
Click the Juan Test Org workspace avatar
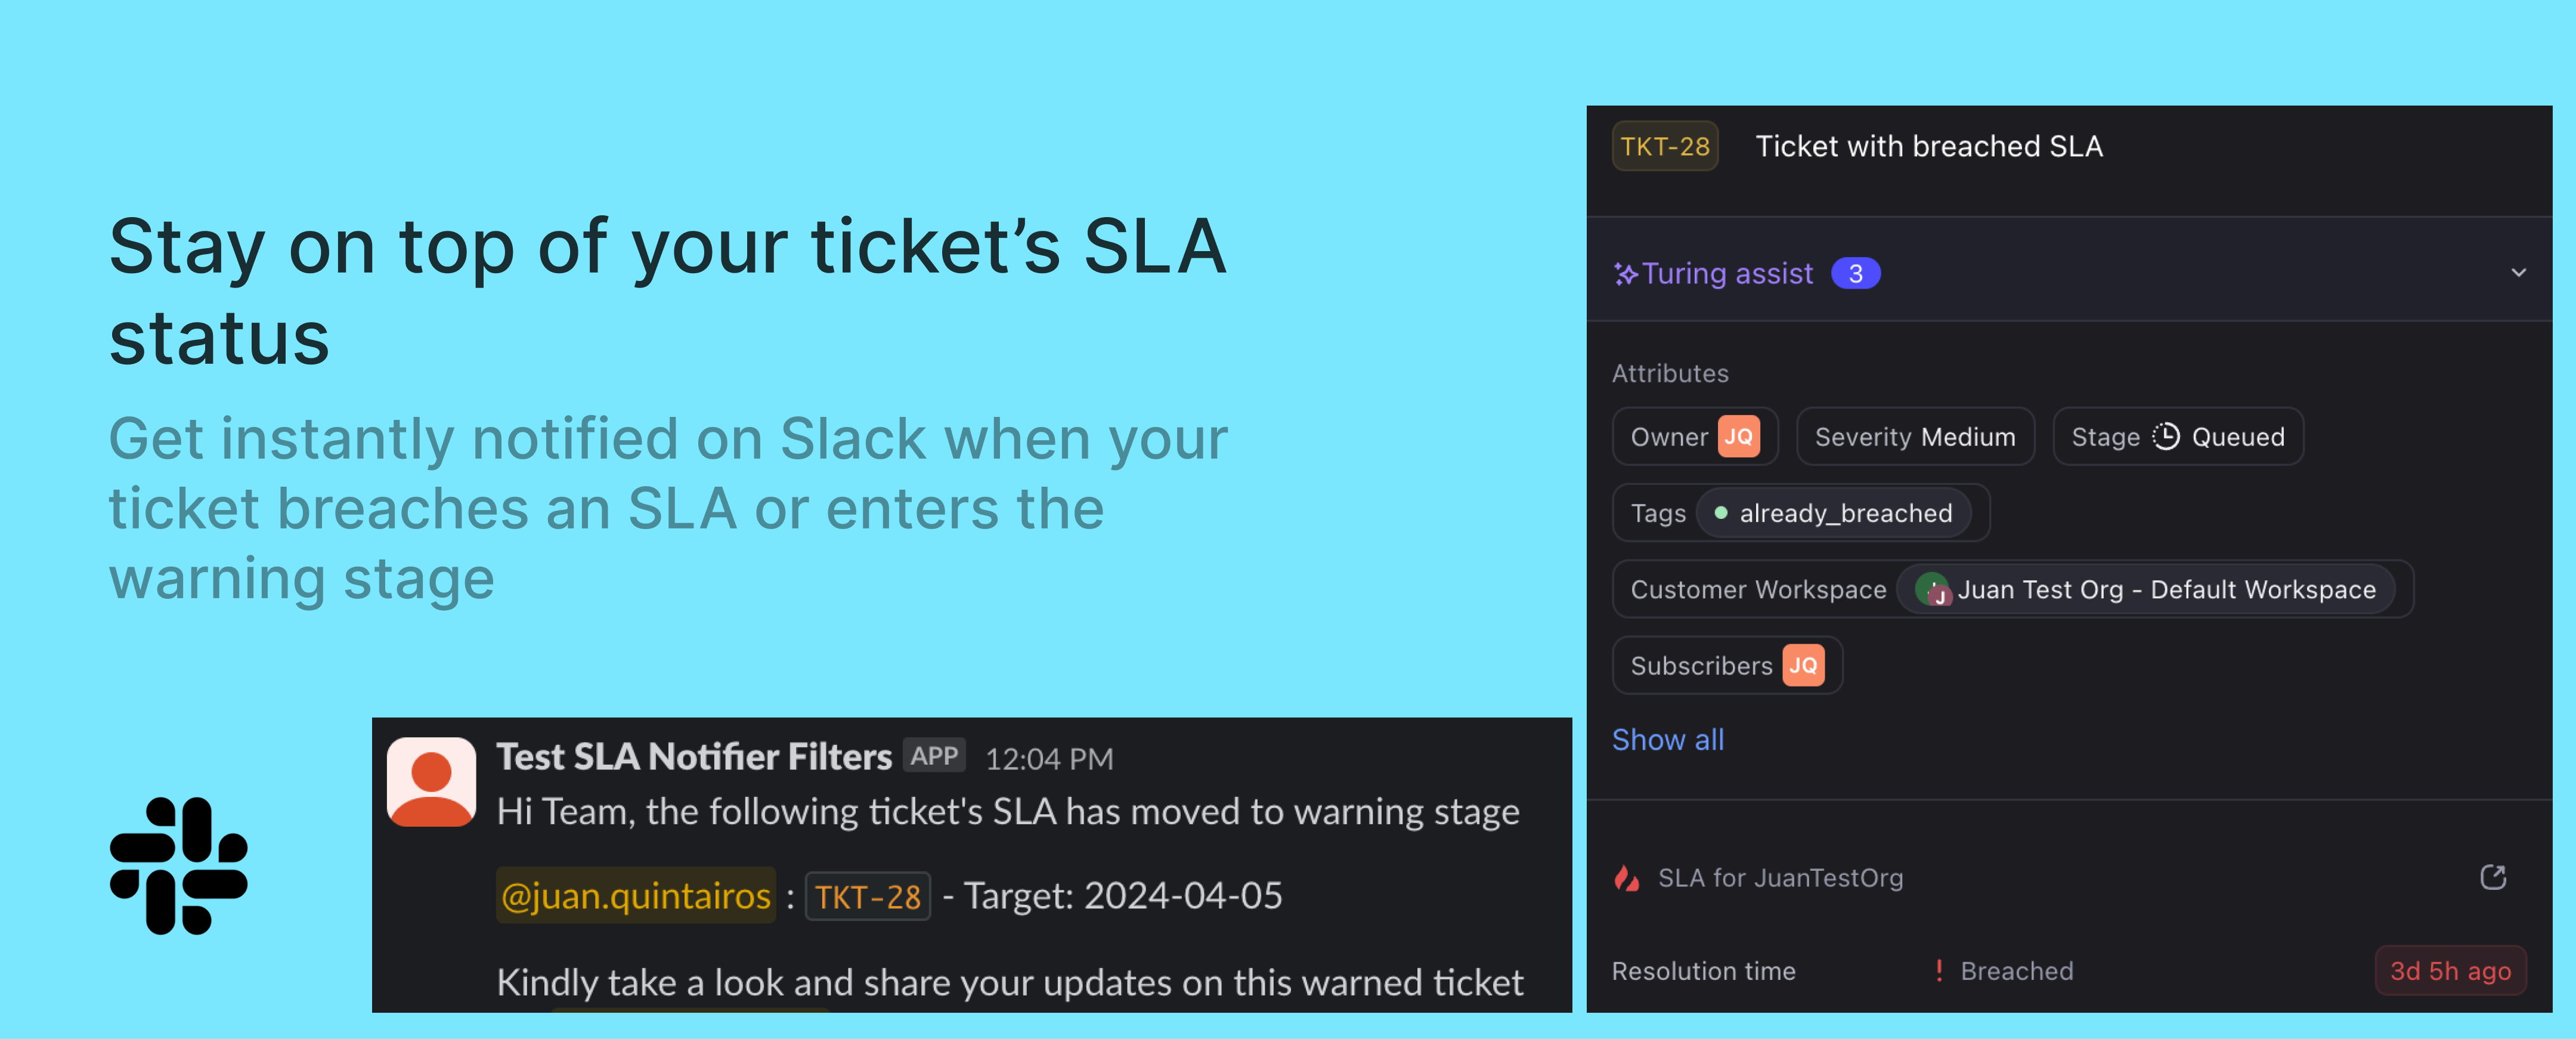click(1933, 590)
